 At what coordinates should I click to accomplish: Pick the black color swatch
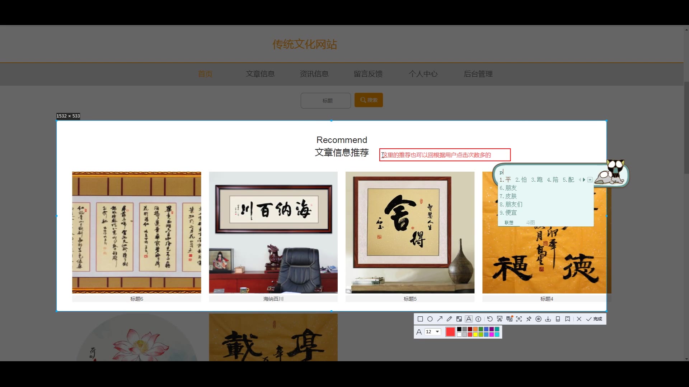(x=459, y=329)
